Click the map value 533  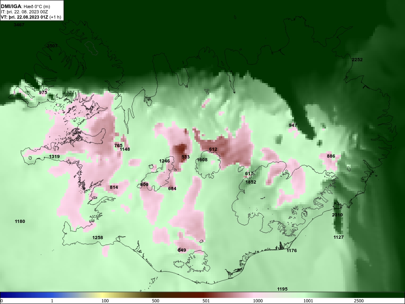click(185, 157)
